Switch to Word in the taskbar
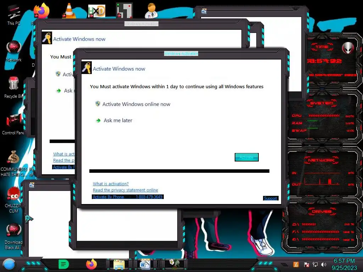 145,264
